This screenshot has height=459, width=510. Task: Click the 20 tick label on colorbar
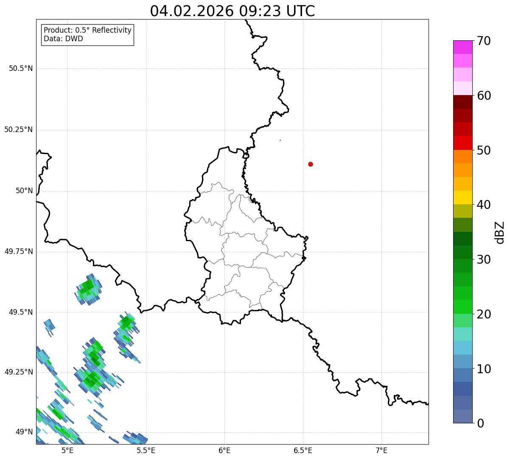click(484, 314)
